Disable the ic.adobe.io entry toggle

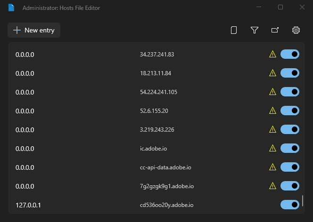tap(290, 148)
